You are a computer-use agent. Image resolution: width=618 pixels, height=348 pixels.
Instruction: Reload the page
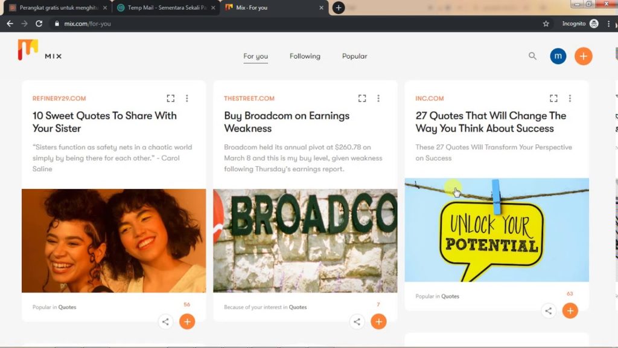[39, 24]
